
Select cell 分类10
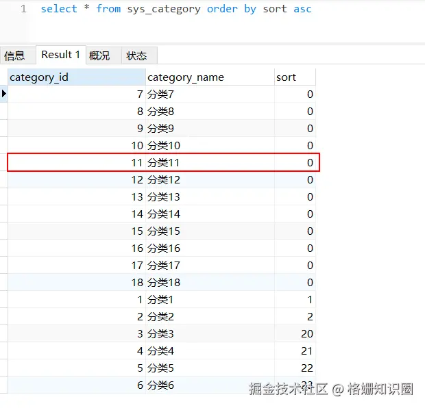pos(210,145)
